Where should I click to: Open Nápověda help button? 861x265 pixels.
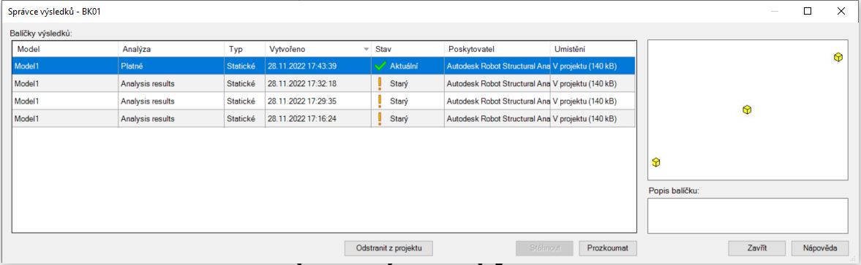coord(820,248)
